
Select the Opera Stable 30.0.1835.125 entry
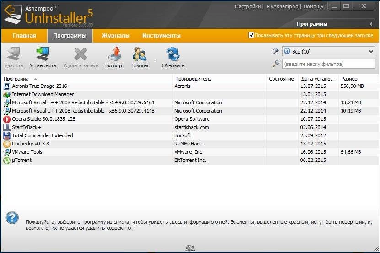[190, 119]
